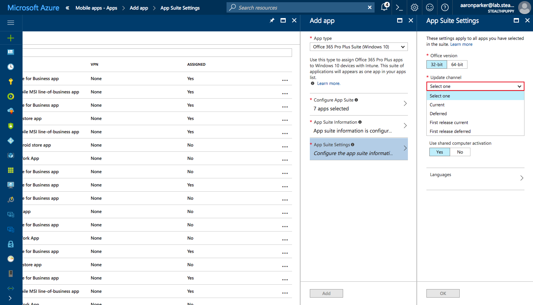Click the Add button
The image size is (533, 305).
tap(326, 294)
